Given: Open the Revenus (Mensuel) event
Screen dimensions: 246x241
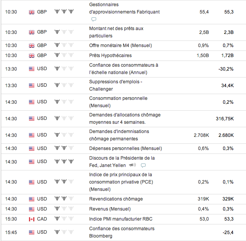Looking at the screenshot, I should coord(110,209).
